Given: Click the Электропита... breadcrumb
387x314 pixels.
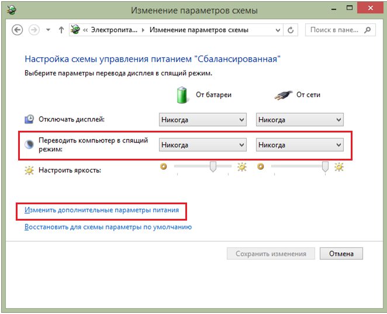Looking at the screenshot, I should [x=114, y=30].
